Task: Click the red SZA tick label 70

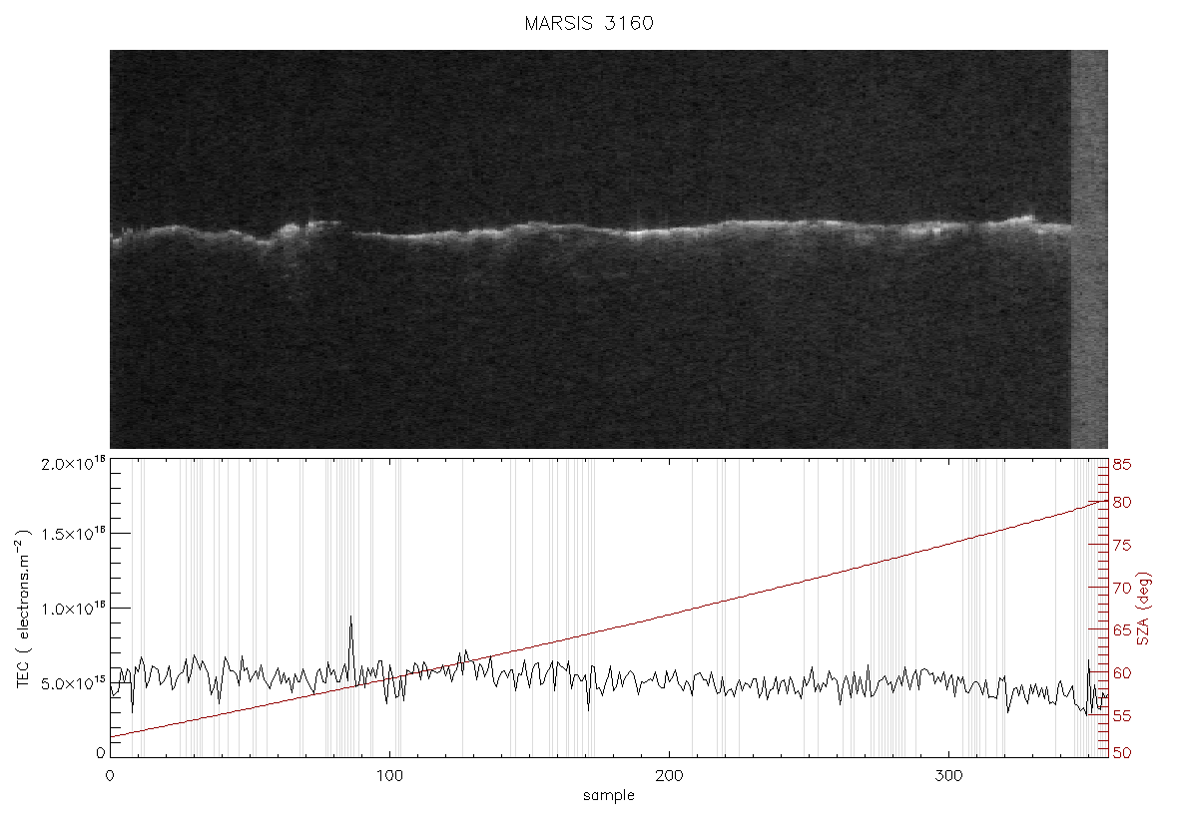Action: [1122, 588]
